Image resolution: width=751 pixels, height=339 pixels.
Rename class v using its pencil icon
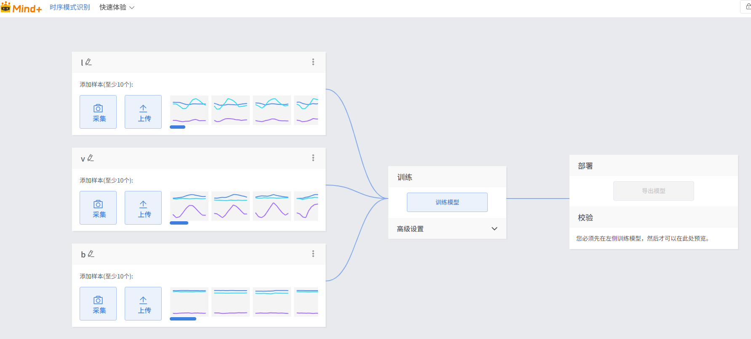(x=91, y=158)
